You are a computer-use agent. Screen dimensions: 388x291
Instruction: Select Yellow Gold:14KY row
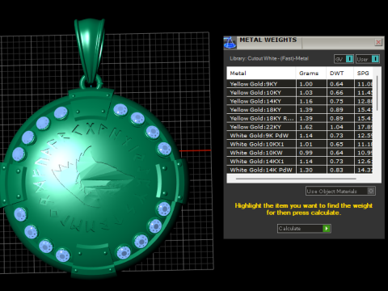click(x=300, y=101)
